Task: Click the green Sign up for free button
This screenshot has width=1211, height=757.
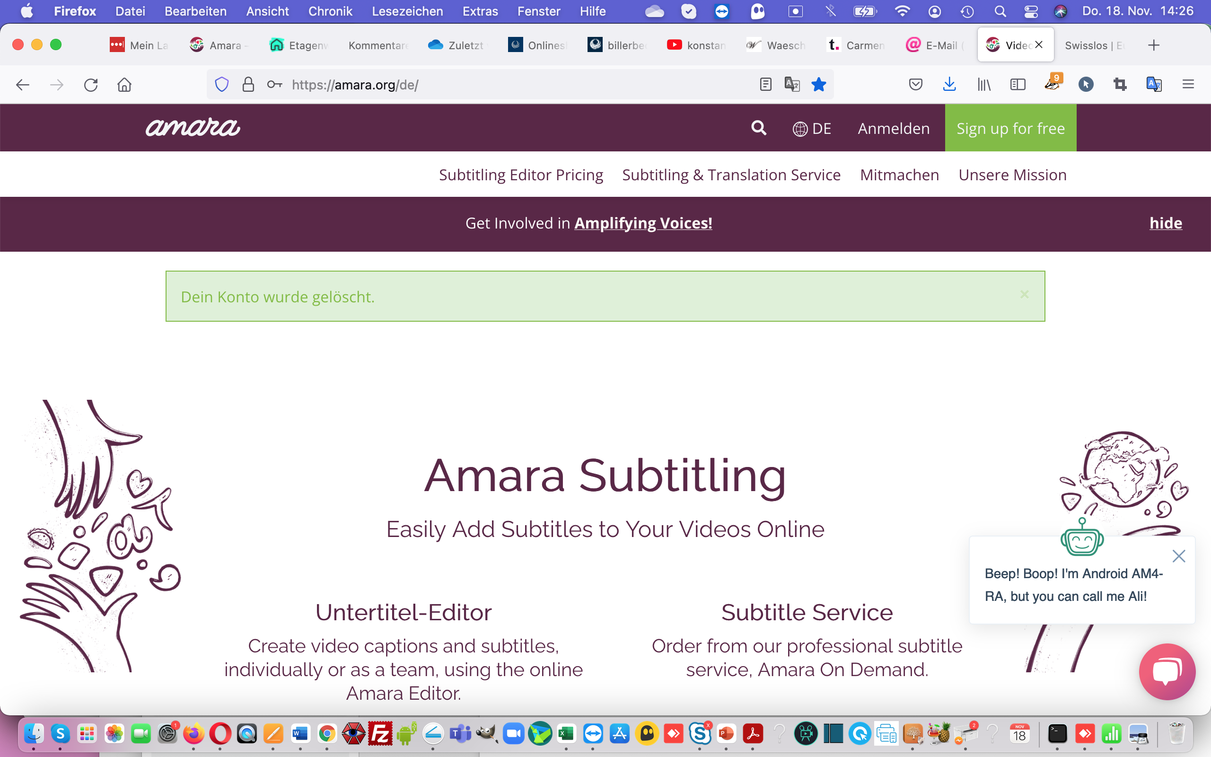Action: pos(1010,128)
